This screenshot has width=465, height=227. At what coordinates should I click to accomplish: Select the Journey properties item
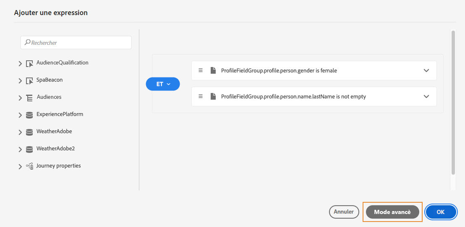tap(58, 166)
